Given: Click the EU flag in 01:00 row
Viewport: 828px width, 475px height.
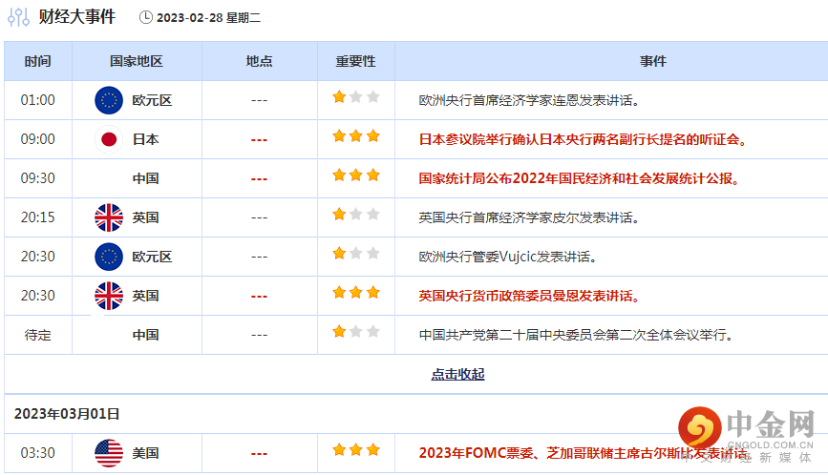Looking at the screenshot, I should tap(109, 100).
